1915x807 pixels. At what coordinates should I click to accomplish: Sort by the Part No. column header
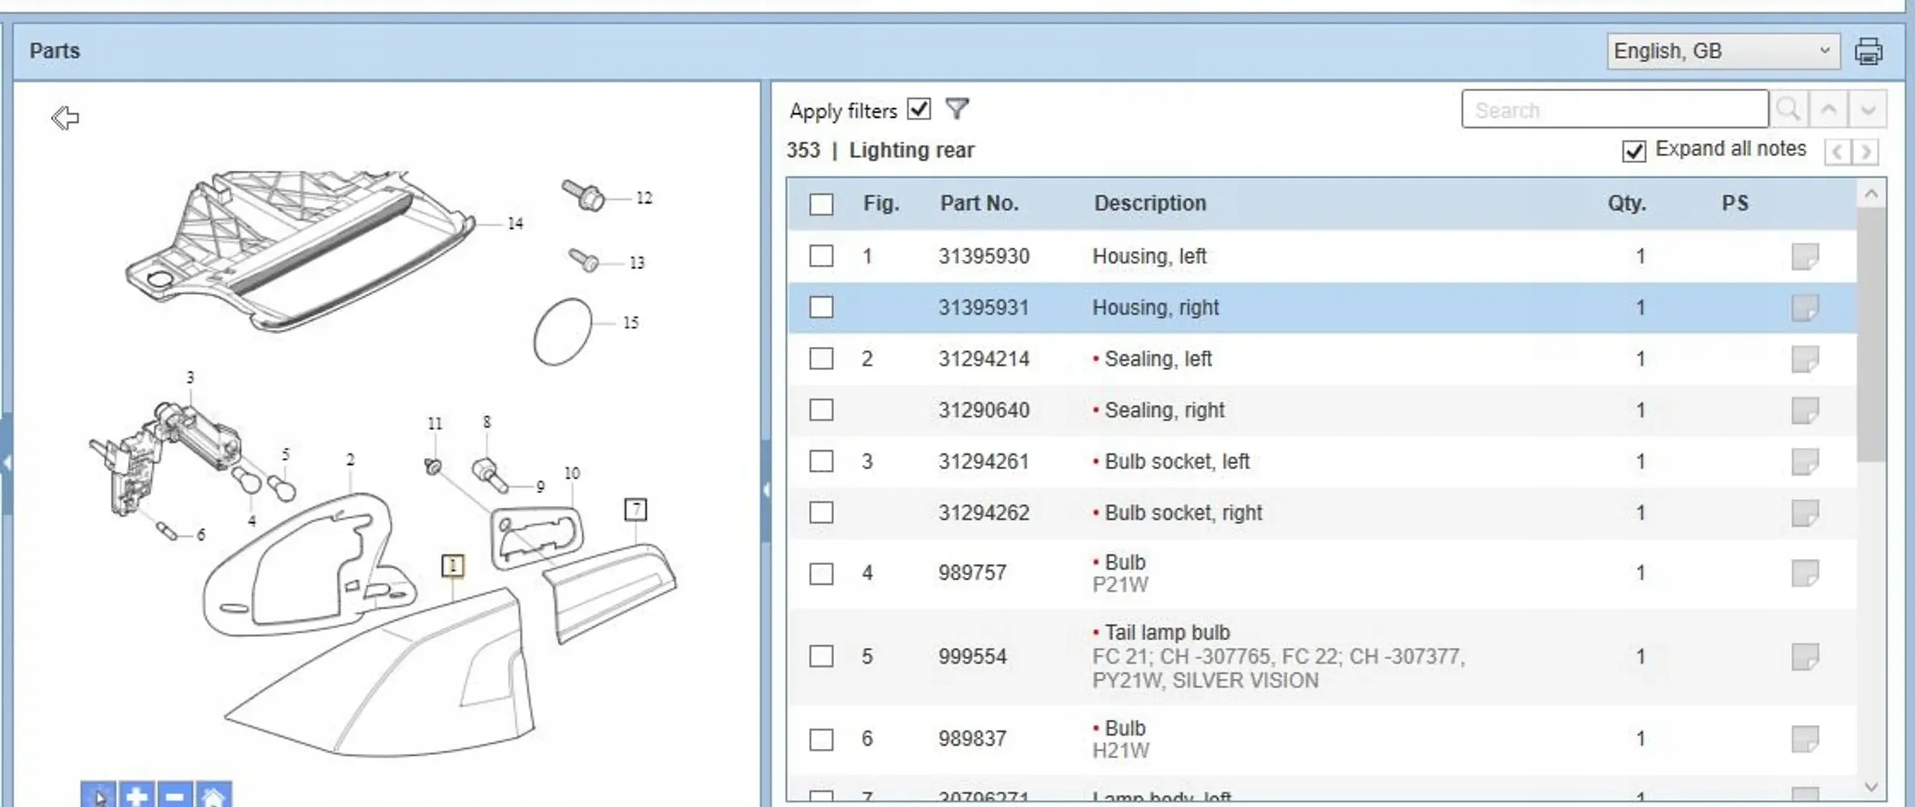pyautogui.click(x=979, y=204)
